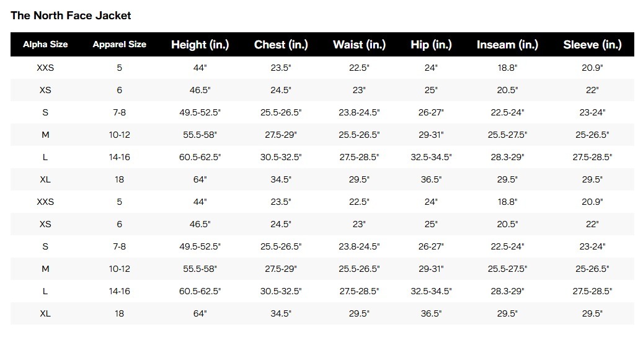Select the Waist (in.) column header
This screenshot has height=342, width=638.
(359, 45)
